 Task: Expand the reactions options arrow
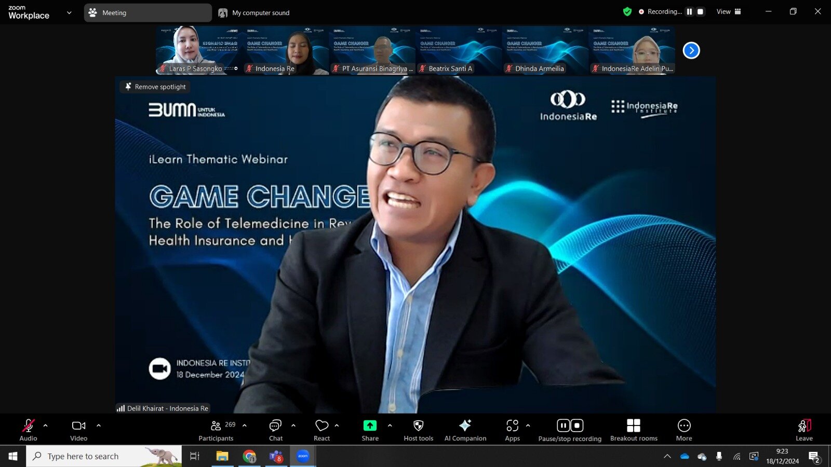337,425
